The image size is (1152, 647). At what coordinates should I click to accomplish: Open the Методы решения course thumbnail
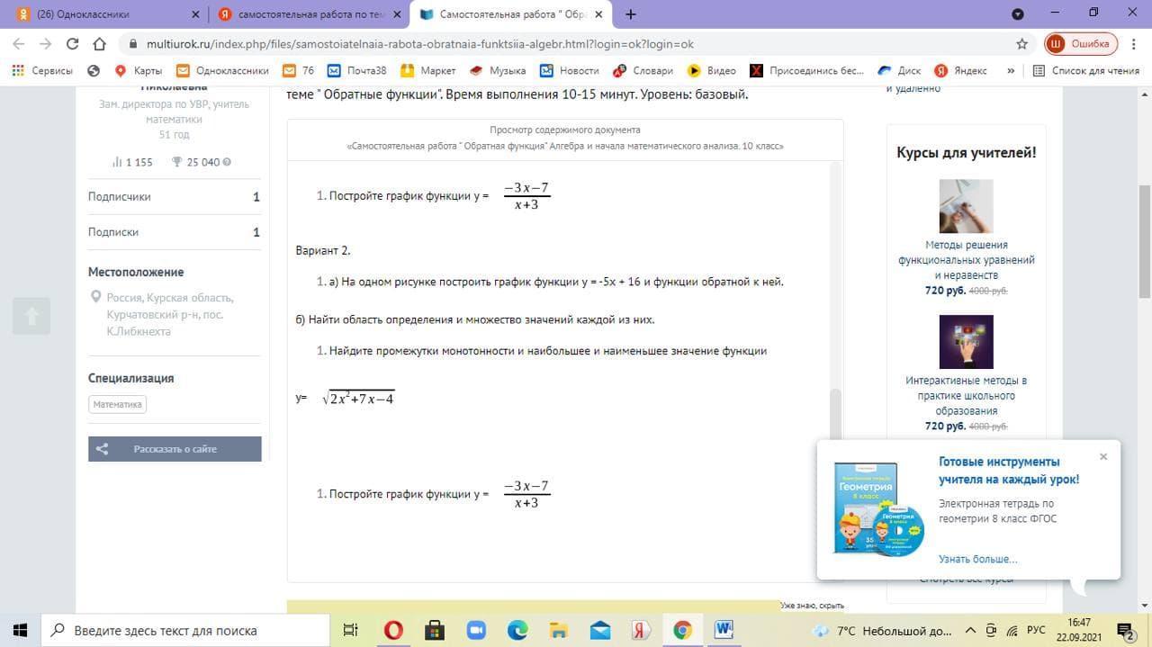[966, 206]
